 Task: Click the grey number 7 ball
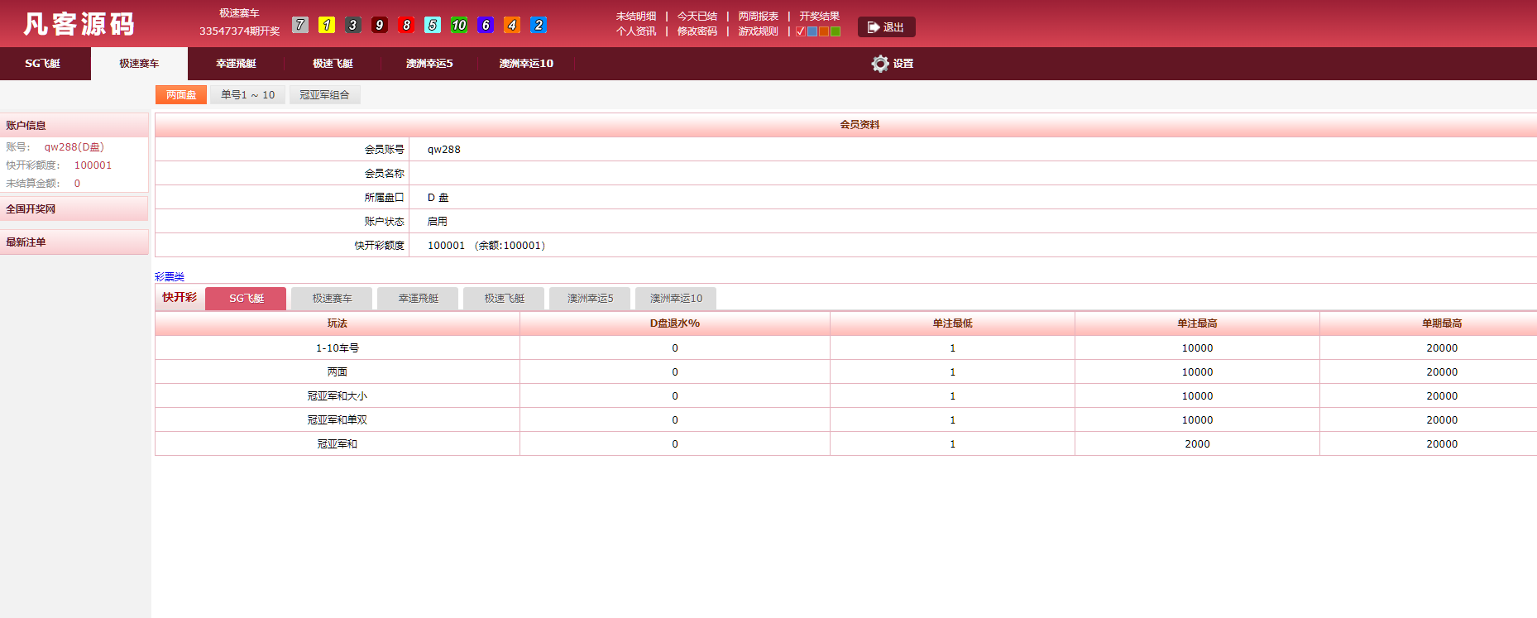click(300, 25)
